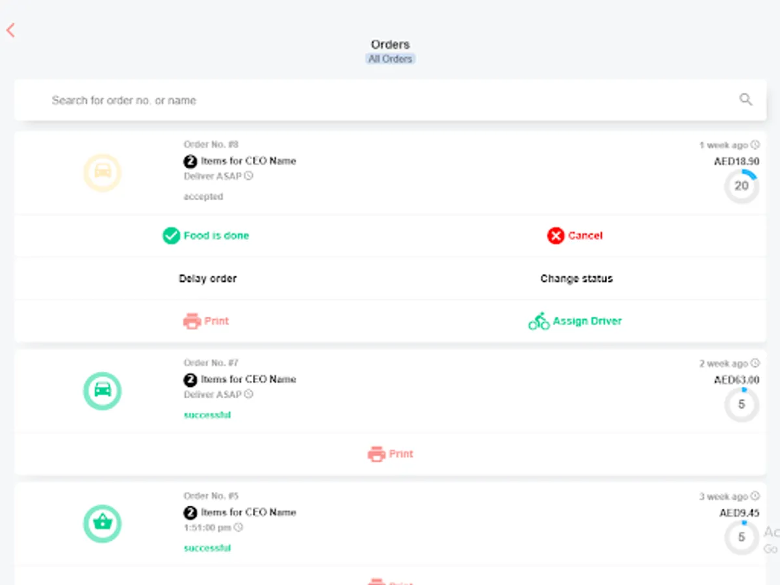Click the AED9.45 amount
This screenshot has height=585, width=780.
click(739, 513)
